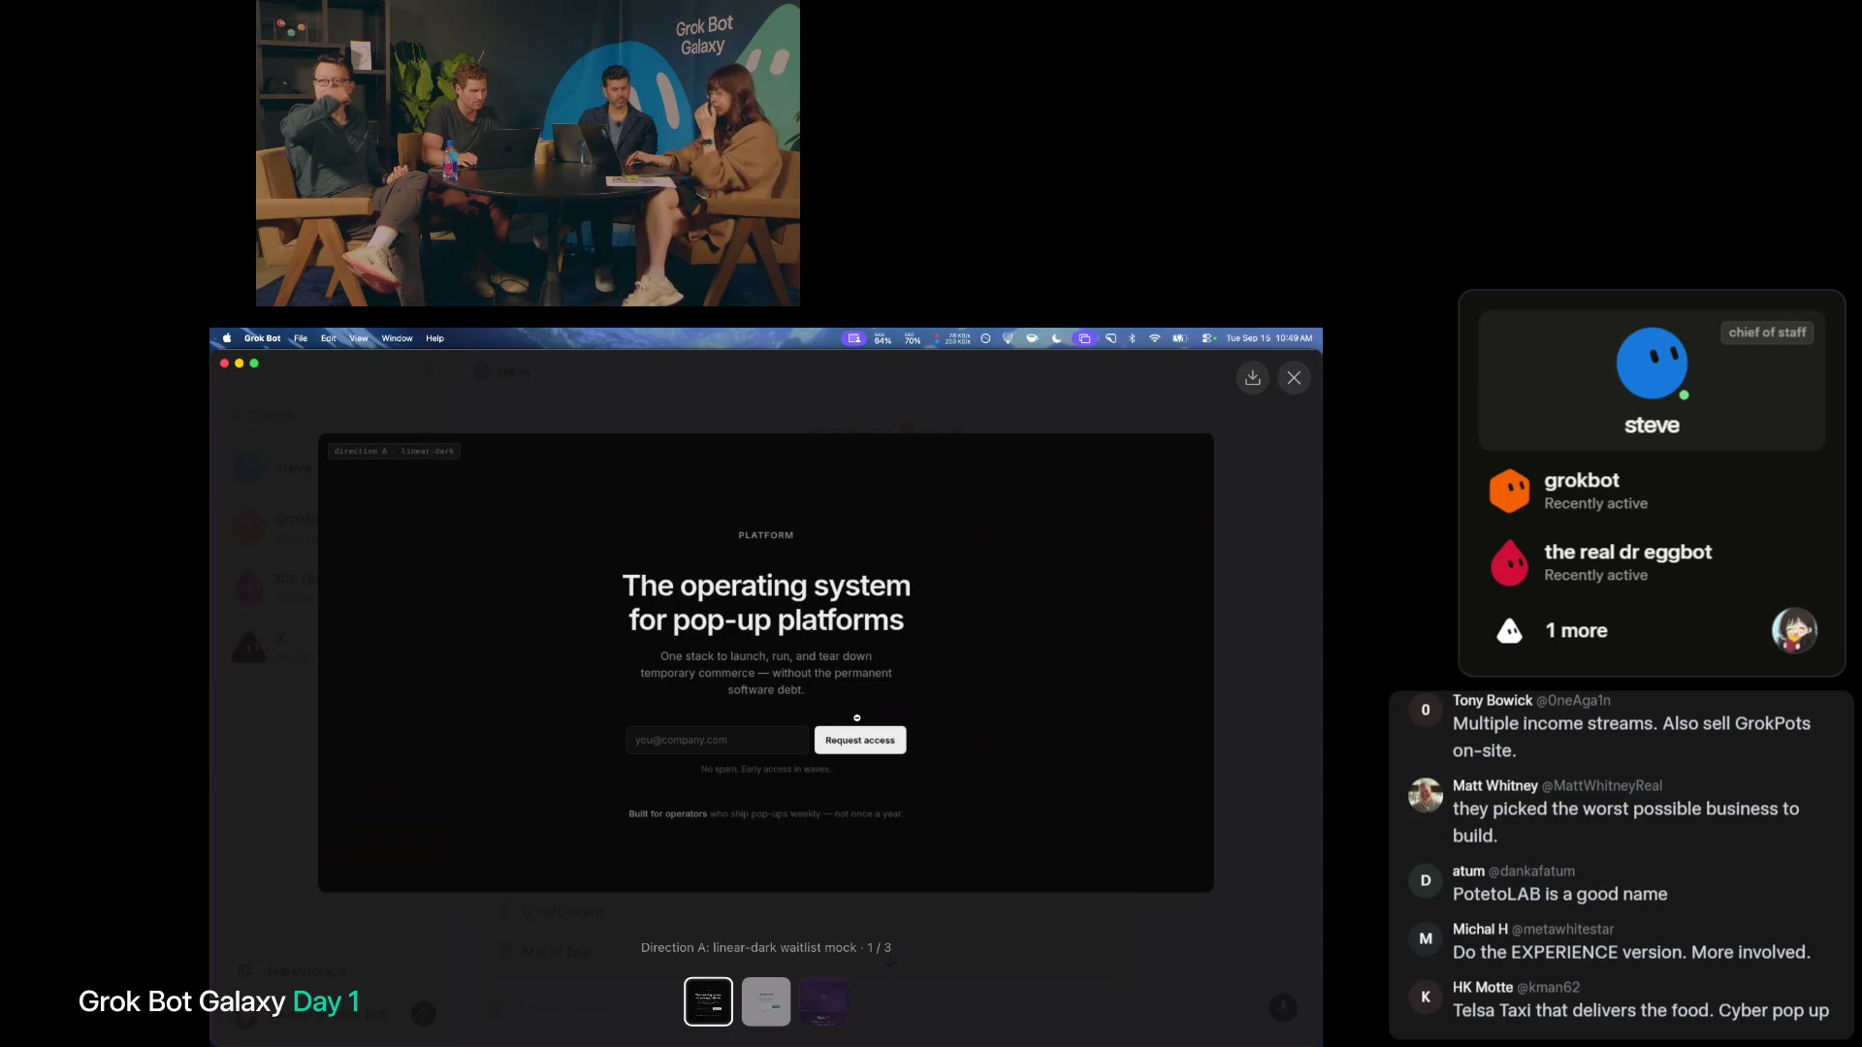
Task: Click the @MattWhitneyReal handle
Action: 1602,785
